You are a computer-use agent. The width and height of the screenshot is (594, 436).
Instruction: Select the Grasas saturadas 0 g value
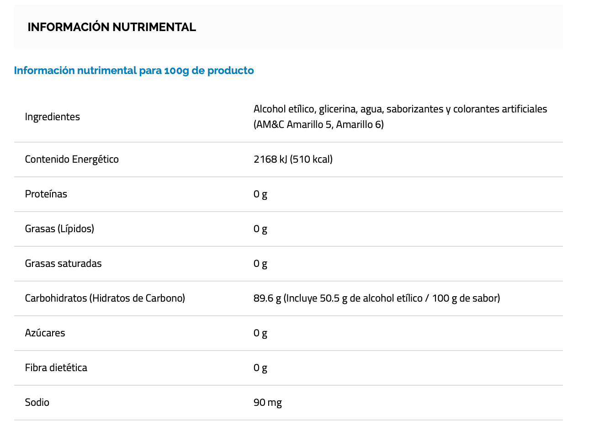coord(260,264)
